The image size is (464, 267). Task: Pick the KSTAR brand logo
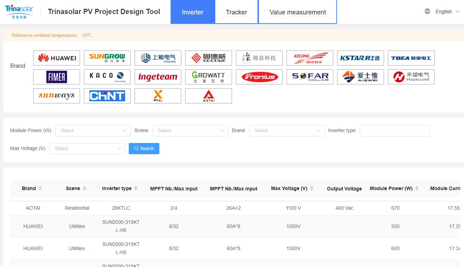(x=361, y=58)
